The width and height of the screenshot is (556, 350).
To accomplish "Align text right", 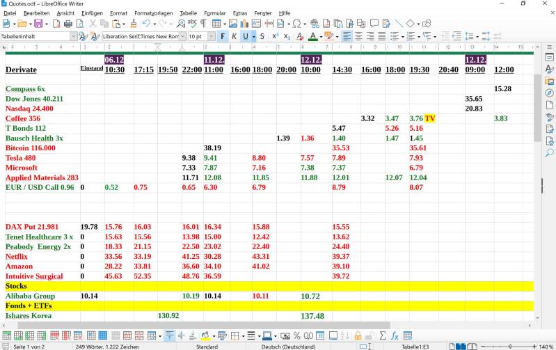I will 370,36.
